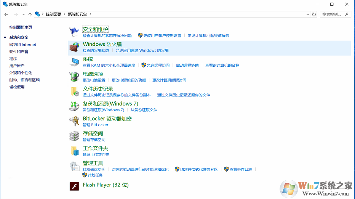Screen dimensions: 355x199
Task: Click the Security and Maintenance flag icon
Action: (x=74, y=32)
